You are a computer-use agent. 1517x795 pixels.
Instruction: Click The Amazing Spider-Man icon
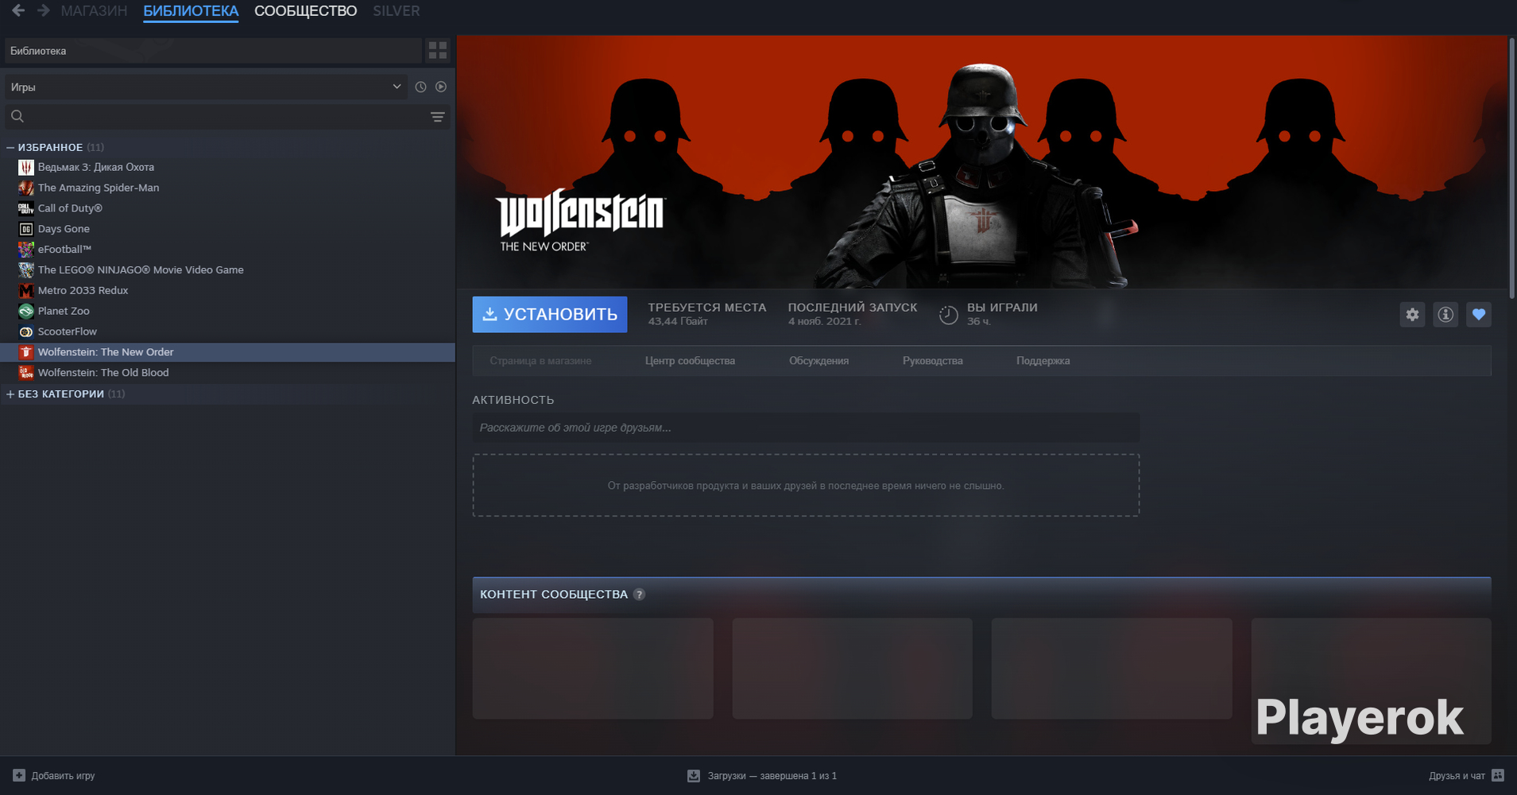(26, 188)
